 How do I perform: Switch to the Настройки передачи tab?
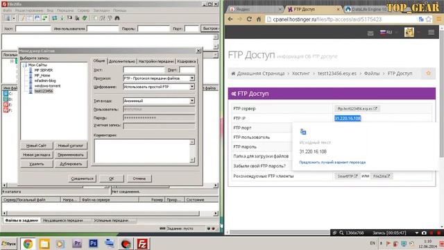pyautogui.click(x=155, y=61)
